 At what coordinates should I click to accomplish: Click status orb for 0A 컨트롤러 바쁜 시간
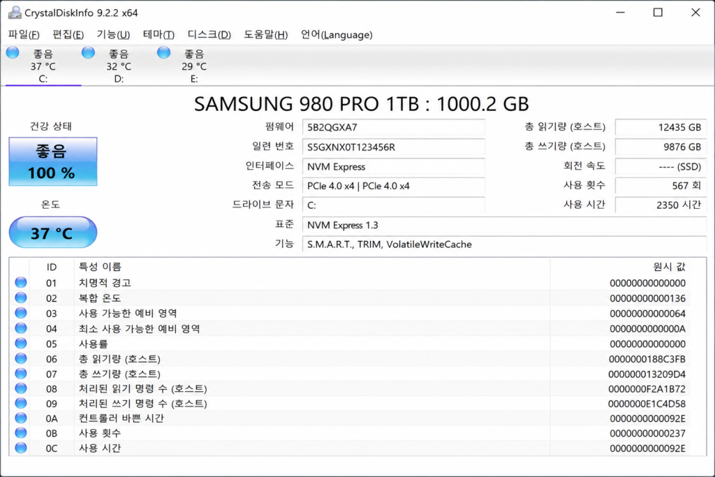21,418
